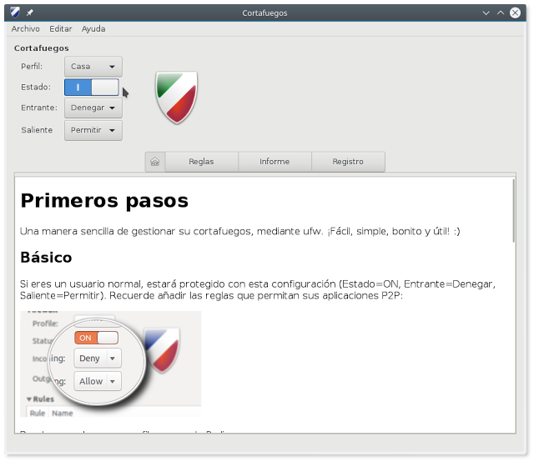Click the Entrante: label
Screen dimensions: 534x462
(x=39, y=108)
